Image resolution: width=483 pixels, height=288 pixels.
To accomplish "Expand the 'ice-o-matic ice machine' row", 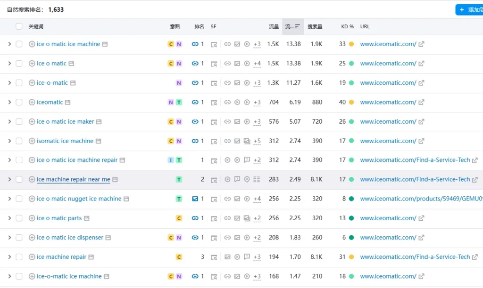I will (9, 276).
